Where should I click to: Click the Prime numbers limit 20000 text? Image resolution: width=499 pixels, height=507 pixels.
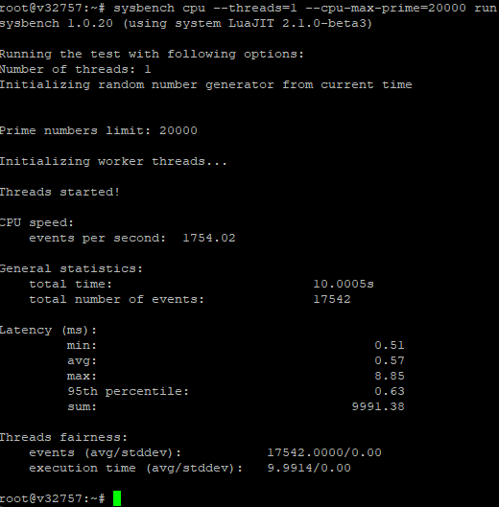99,130
